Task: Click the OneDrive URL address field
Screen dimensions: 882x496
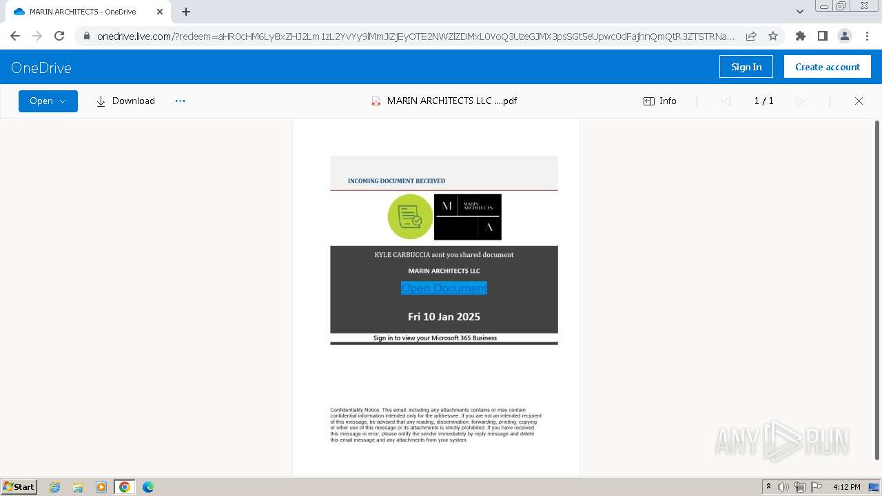Action: (416, 36)
